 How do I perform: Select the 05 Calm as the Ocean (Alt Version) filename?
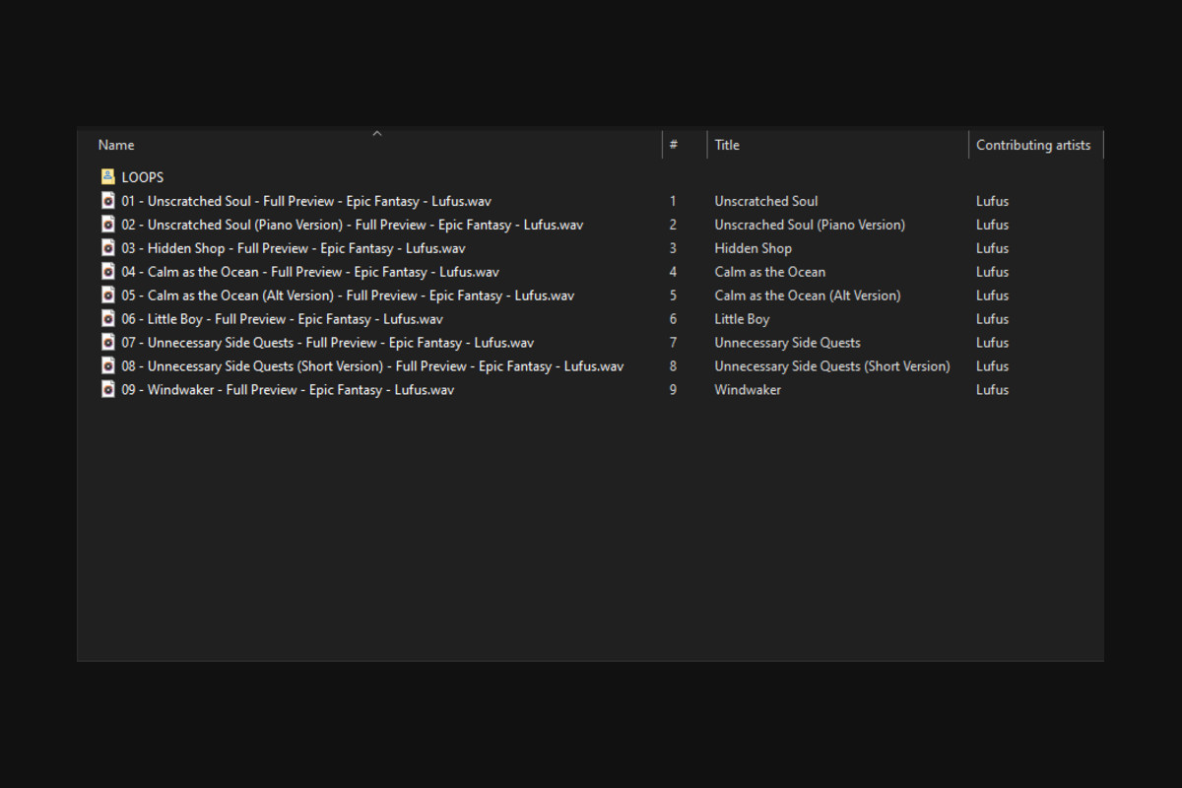348,295
